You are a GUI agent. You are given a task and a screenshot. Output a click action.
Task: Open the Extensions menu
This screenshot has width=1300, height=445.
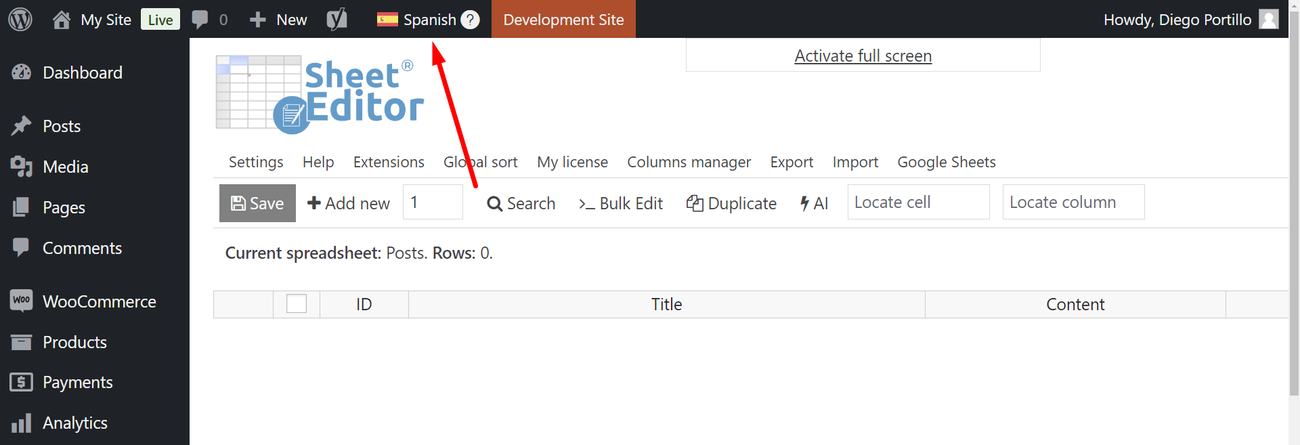point(389,162)
